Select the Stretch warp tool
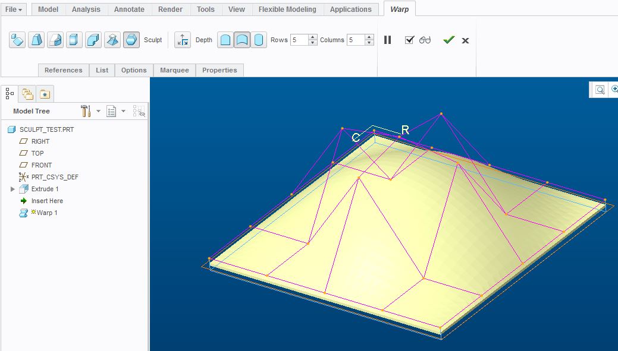618x351 pixels. 74,40
